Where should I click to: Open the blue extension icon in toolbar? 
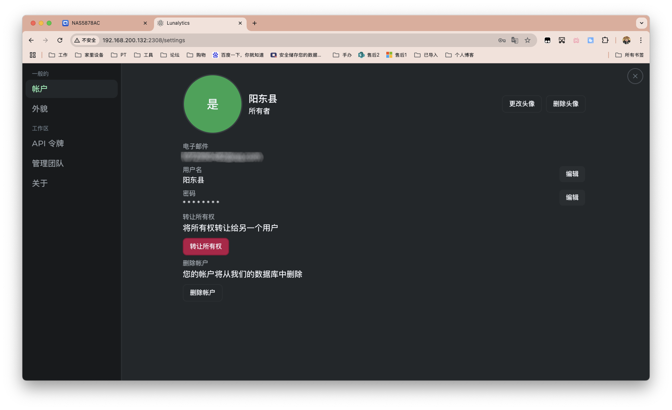[x=591, y=40]
